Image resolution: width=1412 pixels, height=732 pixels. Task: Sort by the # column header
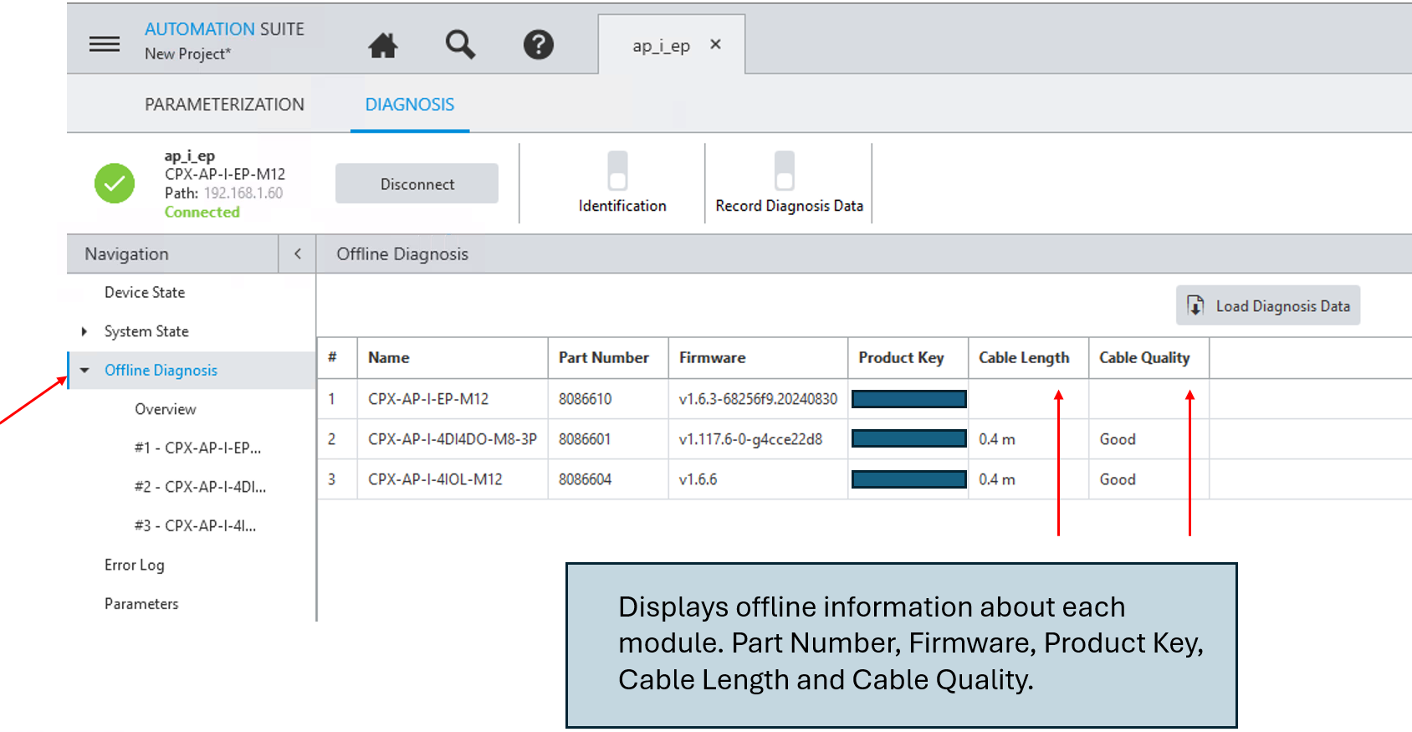(337, 358)
